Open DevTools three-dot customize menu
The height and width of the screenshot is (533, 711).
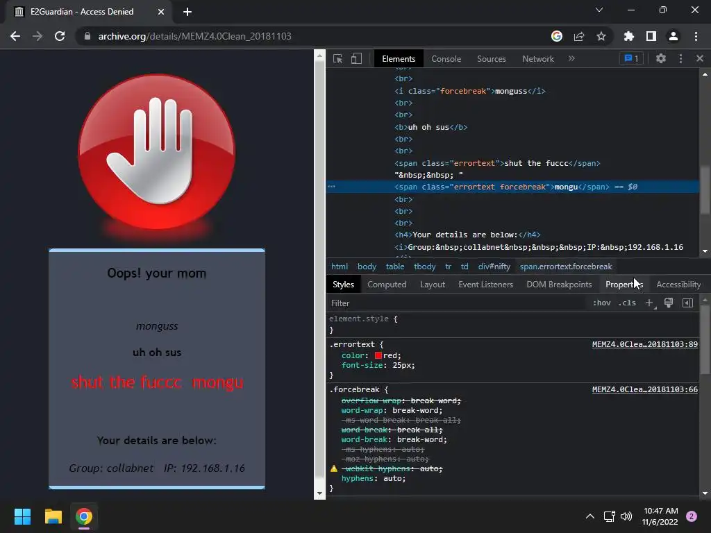[x=680, y=58]
